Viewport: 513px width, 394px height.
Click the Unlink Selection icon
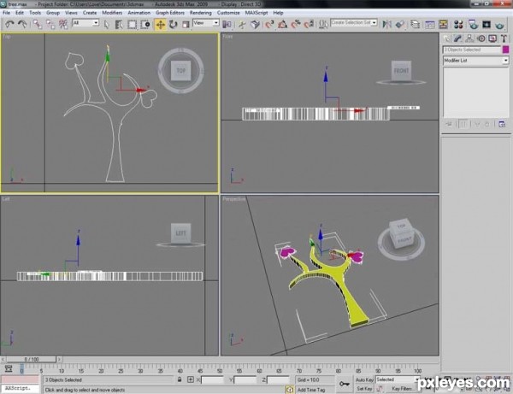tap(50, 25)
